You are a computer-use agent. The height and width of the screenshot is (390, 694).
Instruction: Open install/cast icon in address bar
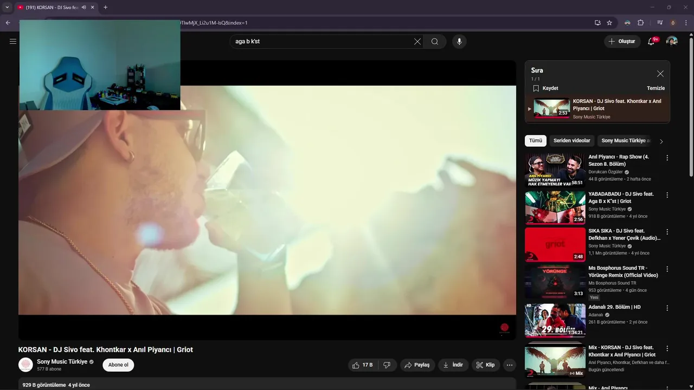597,23
